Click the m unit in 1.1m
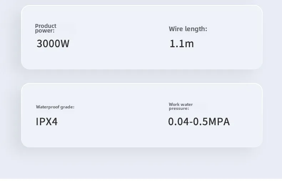The width and height of the screenshot is (282, 181). [190, 44]
